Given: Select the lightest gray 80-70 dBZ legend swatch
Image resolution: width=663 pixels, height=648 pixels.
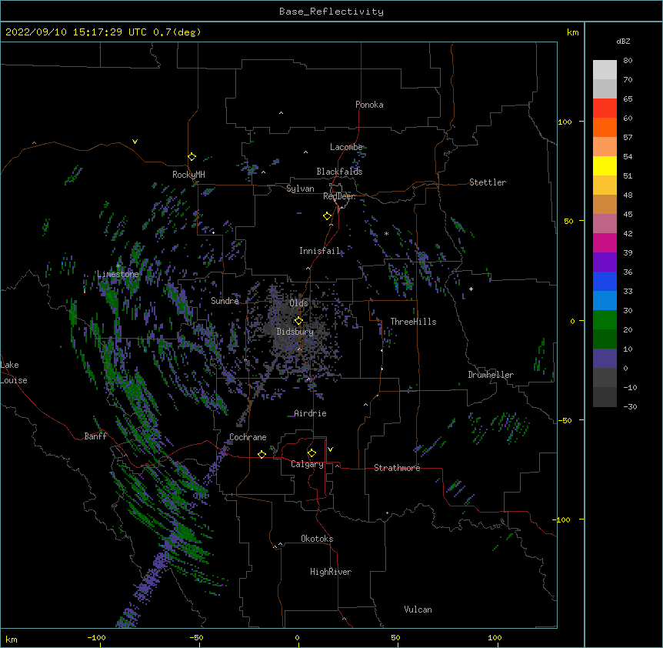Looking at the screenshot, I should 605,70.
